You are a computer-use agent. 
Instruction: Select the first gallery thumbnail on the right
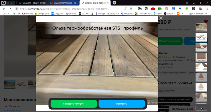click(201, 27)
